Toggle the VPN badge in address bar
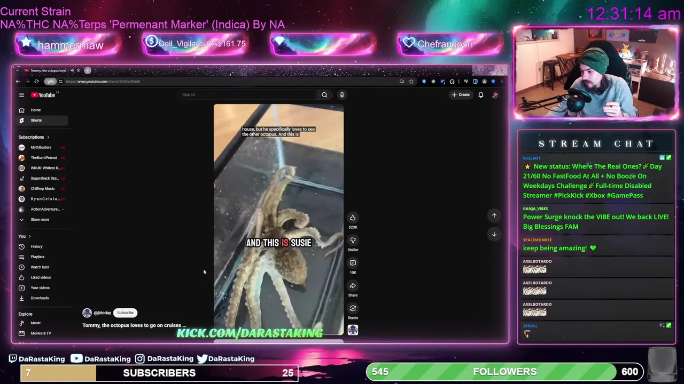 50,82
